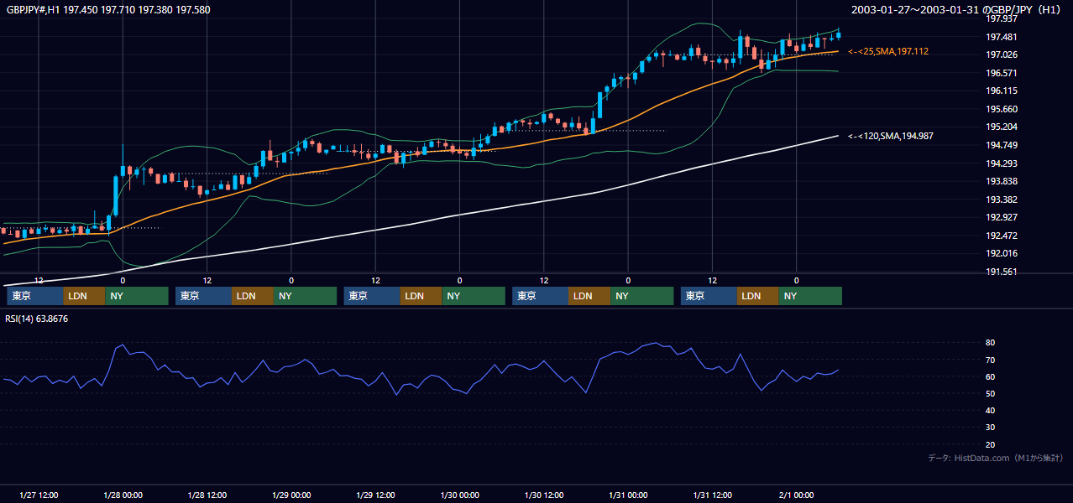
Task: Click the 191.561 price axis label
Action: 1002,272
